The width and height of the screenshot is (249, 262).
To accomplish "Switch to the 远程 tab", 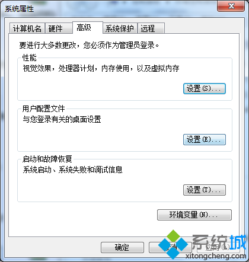I will pyautogui.click(x=151, y=28).
